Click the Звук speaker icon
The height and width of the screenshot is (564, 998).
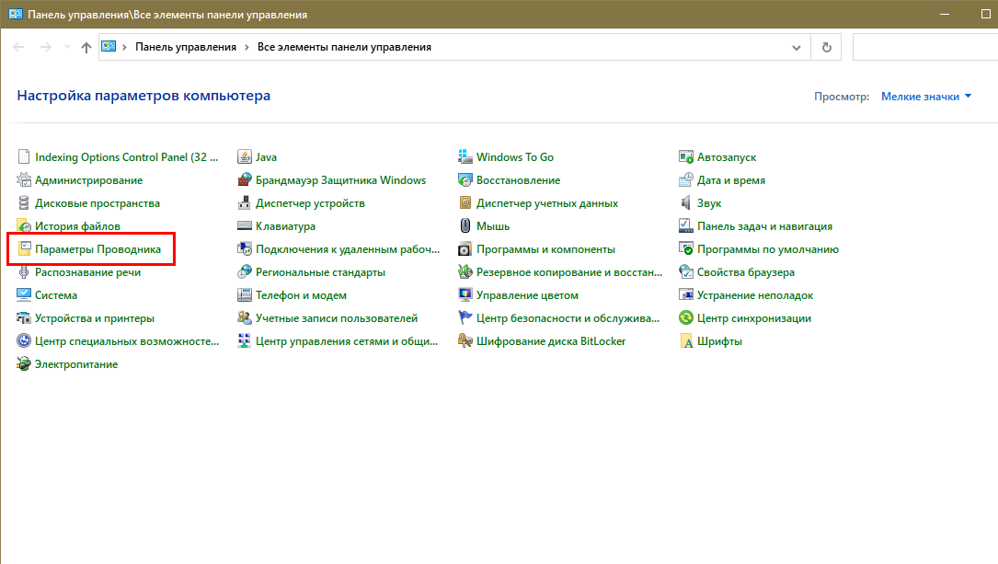(x=686, y=203)
